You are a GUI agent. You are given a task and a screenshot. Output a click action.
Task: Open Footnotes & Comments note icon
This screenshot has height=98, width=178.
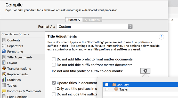4,91
